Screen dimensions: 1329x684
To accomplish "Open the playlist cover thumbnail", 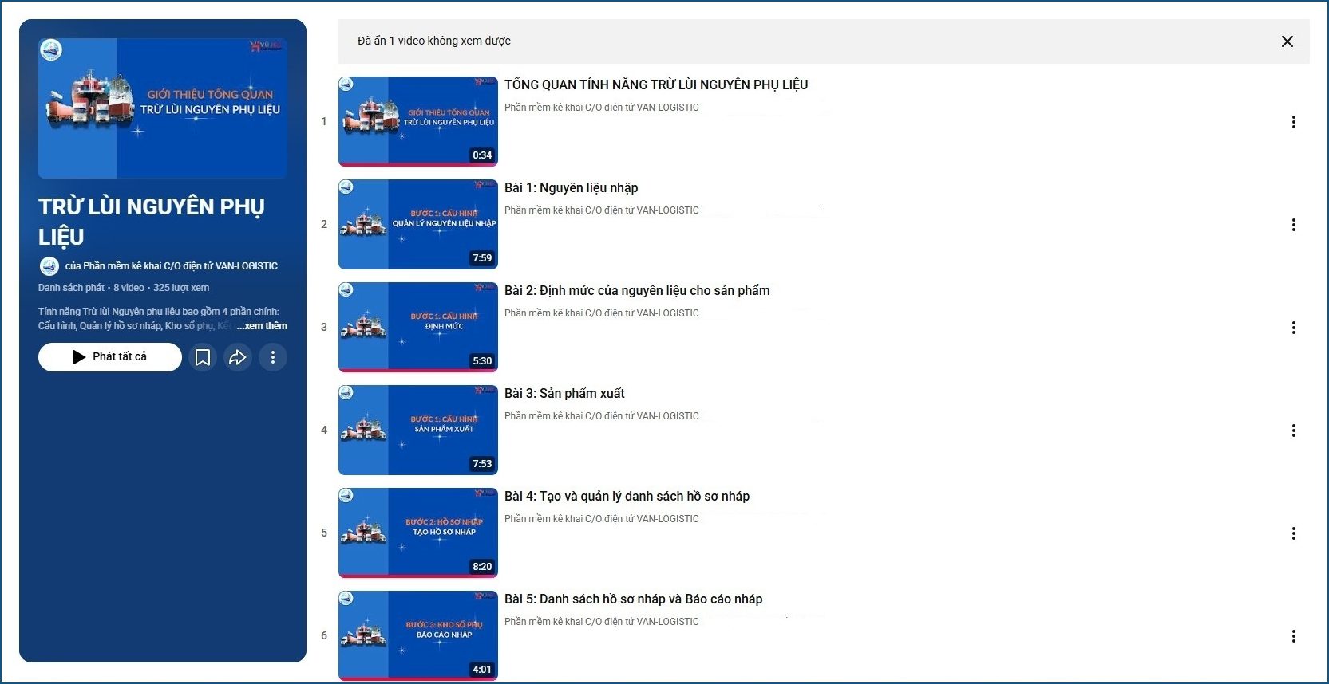I will point(163,108).
